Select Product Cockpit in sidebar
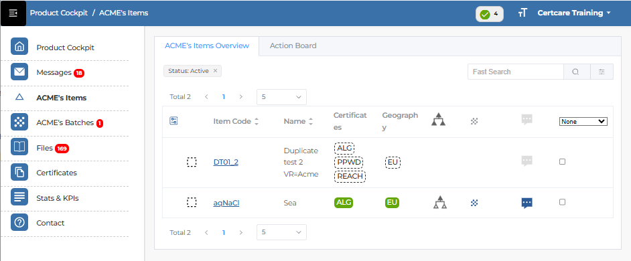631x261 pixels. [x=65, y=48]
